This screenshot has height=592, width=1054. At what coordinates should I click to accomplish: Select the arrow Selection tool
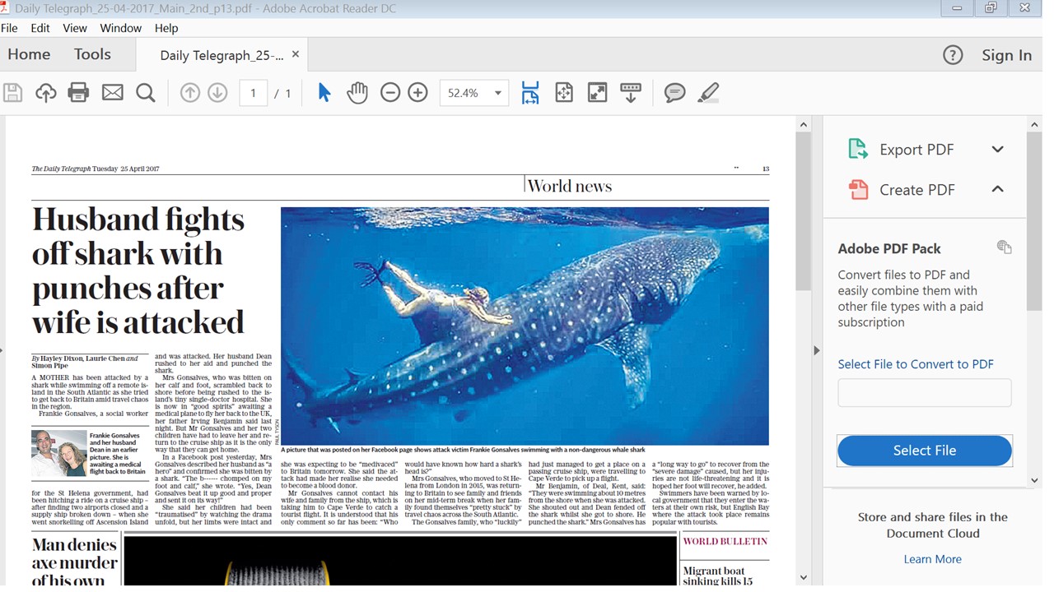coord(324,93)
